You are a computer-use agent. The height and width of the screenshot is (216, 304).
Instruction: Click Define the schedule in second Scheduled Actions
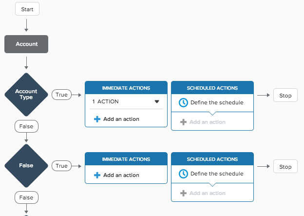click(x=217, y=174)
